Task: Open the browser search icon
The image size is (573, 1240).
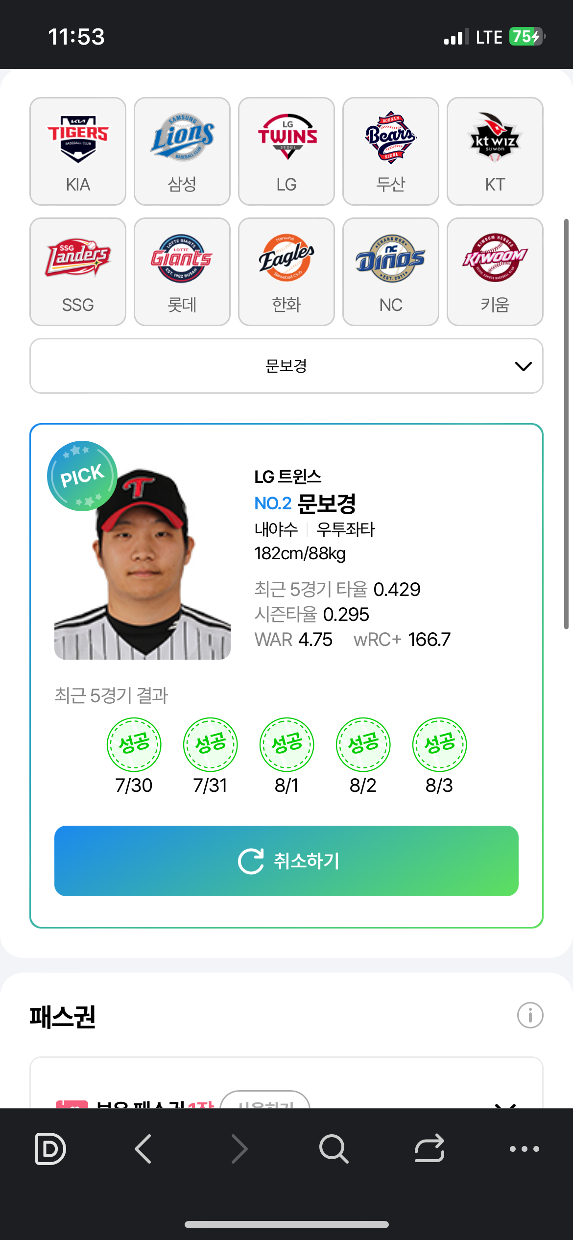Action: click(334, 1148)
